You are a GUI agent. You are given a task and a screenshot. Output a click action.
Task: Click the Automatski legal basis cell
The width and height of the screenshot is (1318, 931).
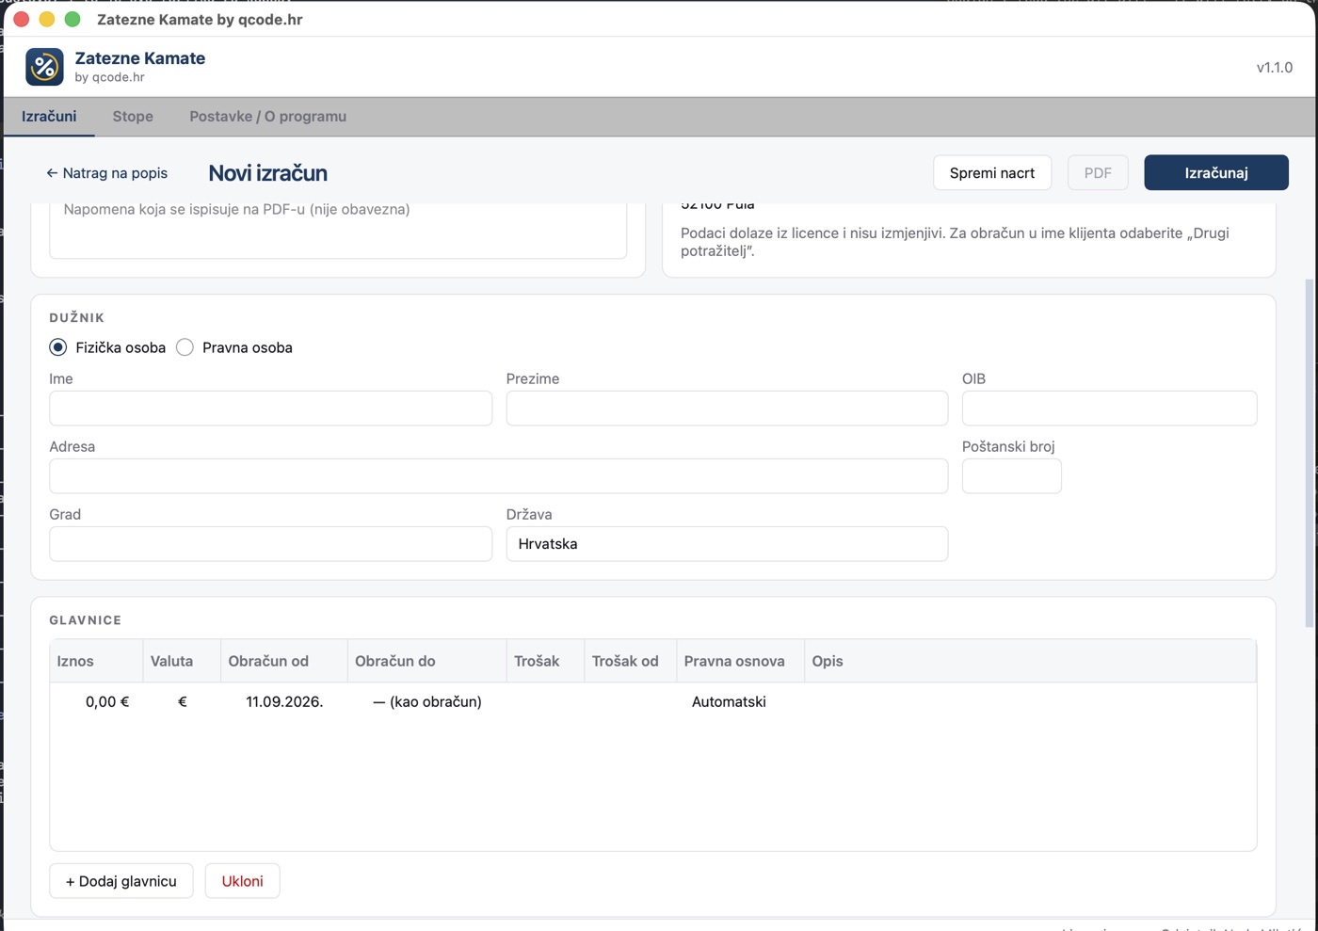740,701
